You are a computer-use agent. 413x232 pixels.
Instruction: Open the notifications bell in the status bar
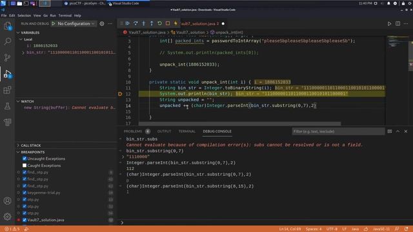tap(406, 229)
